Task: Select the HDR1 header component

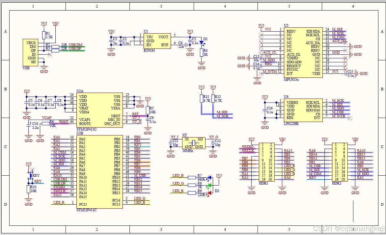Action: (266, 162)
